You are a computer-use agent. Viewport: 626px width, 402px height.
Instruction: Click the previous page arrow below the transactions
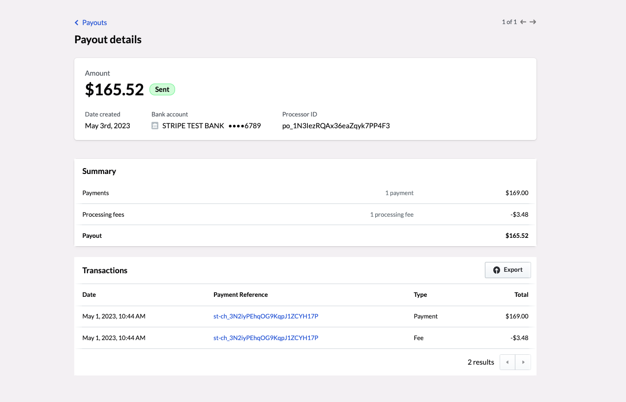click(x=507, y=362)
